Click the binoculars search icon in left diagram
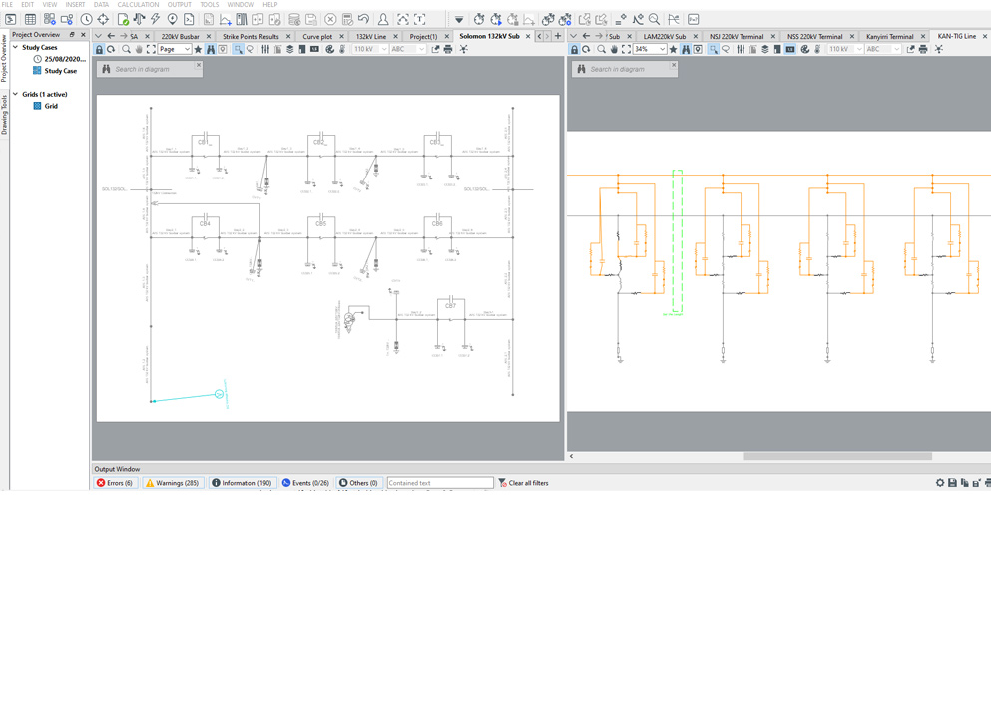Screen dimensions: 991x710 pos(211,49)
